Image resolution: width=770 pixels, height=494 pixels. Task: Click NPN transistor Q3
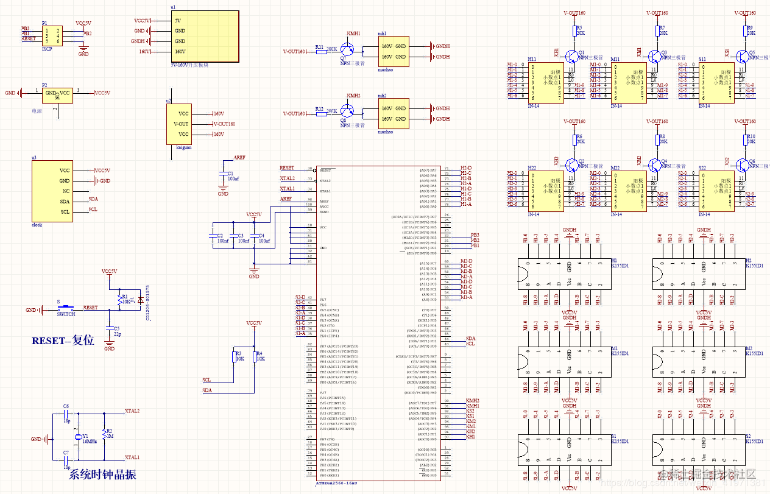coord(655,56)
